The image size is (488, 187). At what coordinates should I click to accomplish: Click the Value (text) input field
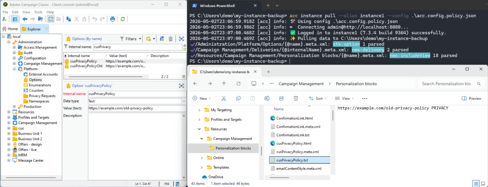137,108
